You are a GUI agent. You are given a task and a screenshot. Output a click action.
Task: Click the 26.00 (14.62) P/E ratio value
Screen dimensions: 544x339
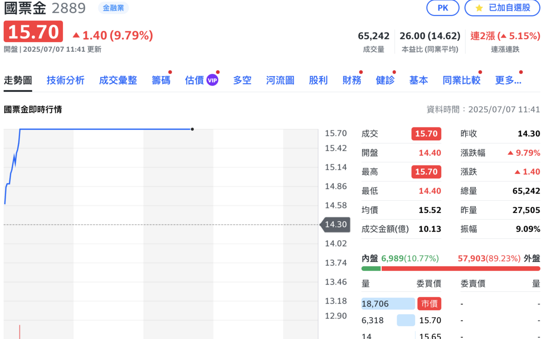(430, 36)
